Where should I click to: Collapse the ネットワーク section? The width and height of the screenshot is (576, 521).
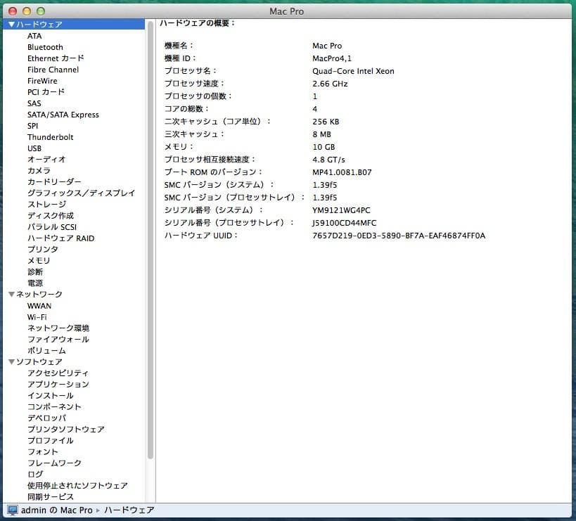point(11,294)
